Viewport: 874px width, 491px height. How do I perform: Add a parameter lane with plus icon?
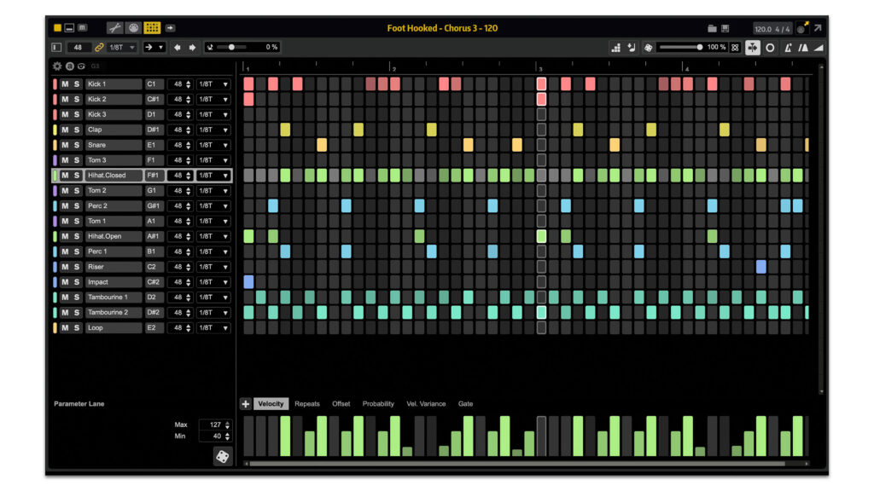pos(246,404)
